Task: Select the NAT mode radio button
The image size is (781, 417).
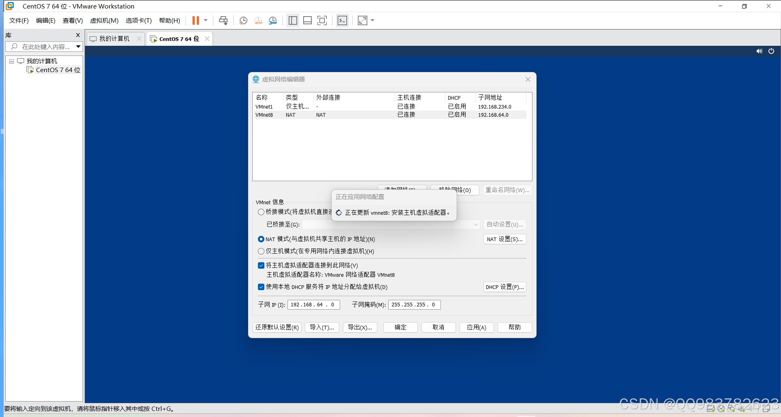Action: [261, 239]
